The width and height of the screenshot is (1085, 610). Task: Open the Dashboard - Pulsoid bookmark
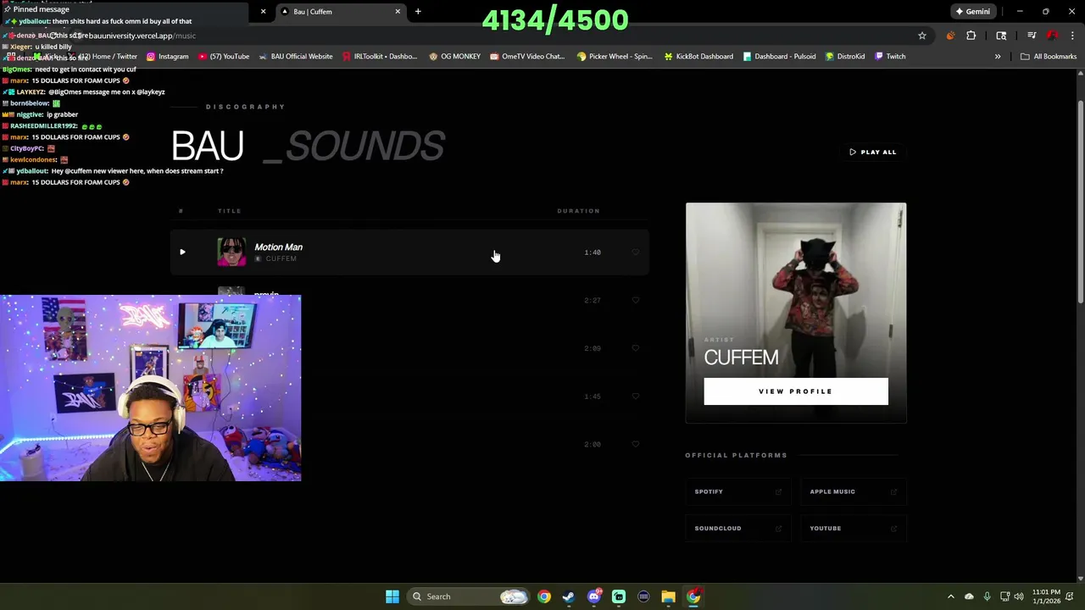pyautogui.click(x=779, y=56)
